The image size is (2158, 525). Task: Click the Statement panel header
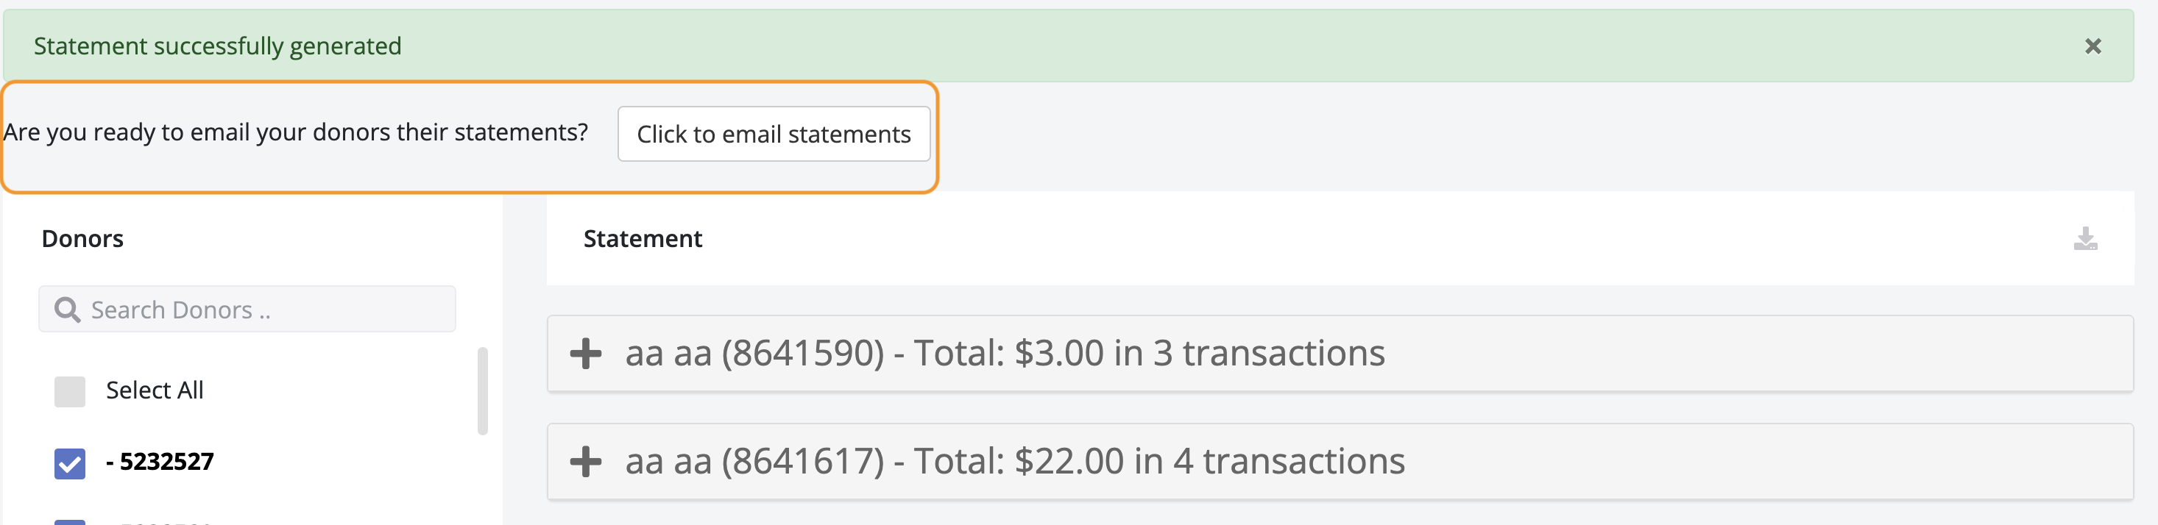pos(643,240)
